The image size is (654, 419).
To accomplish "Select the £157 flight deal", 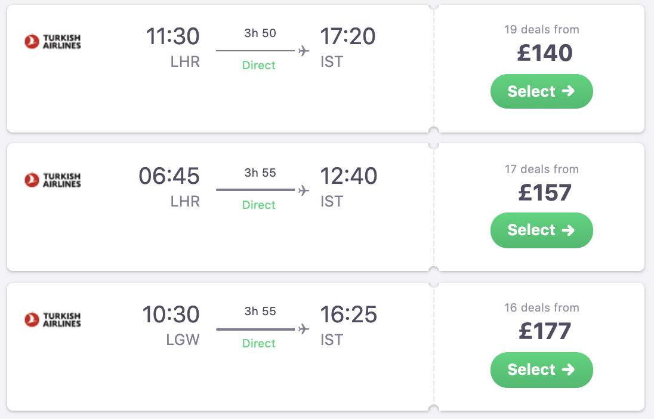I will click(541, 230).
